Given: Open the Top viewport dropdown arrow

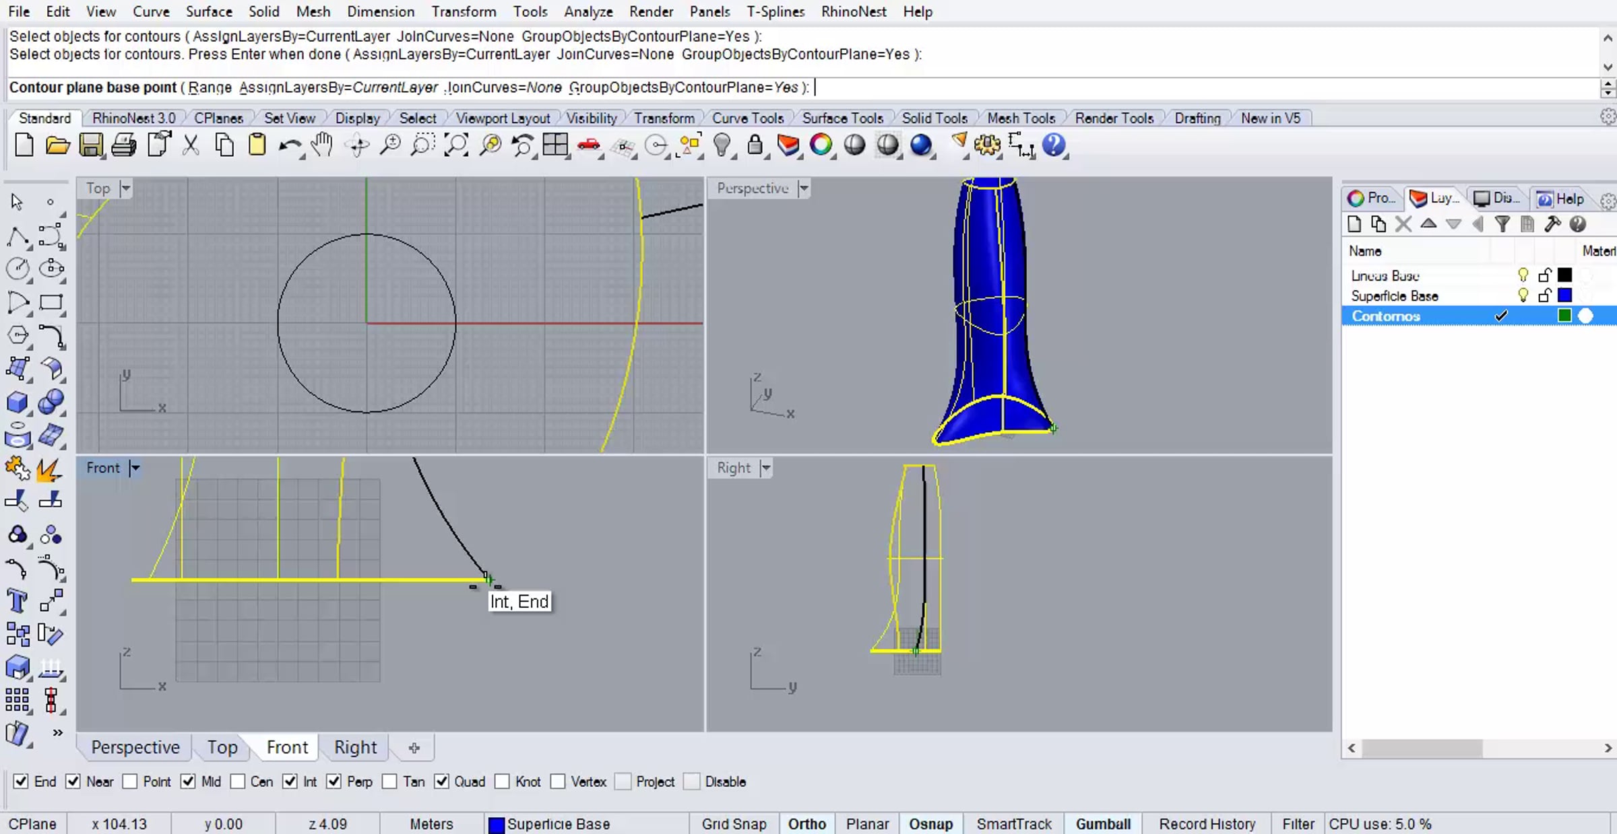Looking at the screenshot, I should click(x=126, y=188).
